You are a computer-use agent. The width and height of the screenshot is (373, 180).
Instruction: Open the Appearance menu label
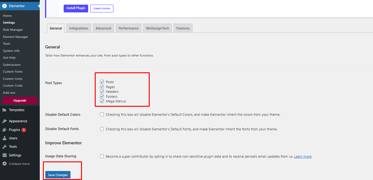coord(18,121)
